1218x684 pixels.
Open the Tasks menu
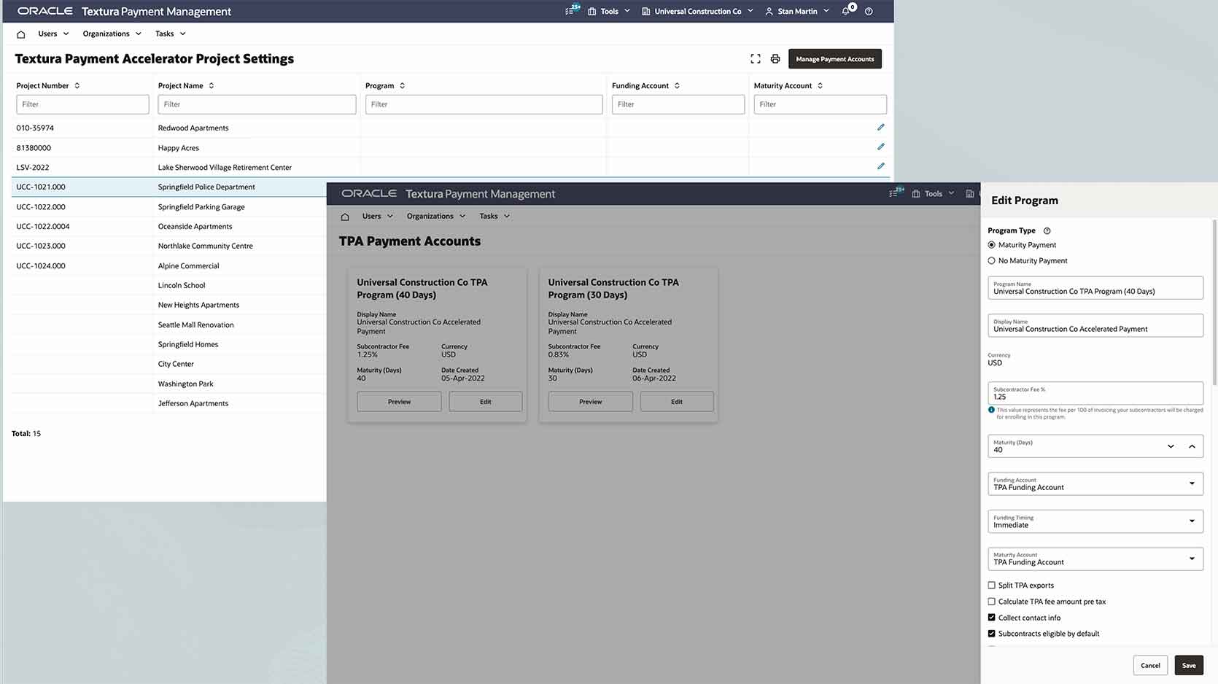pyautogui.click(x=170, y=34)
